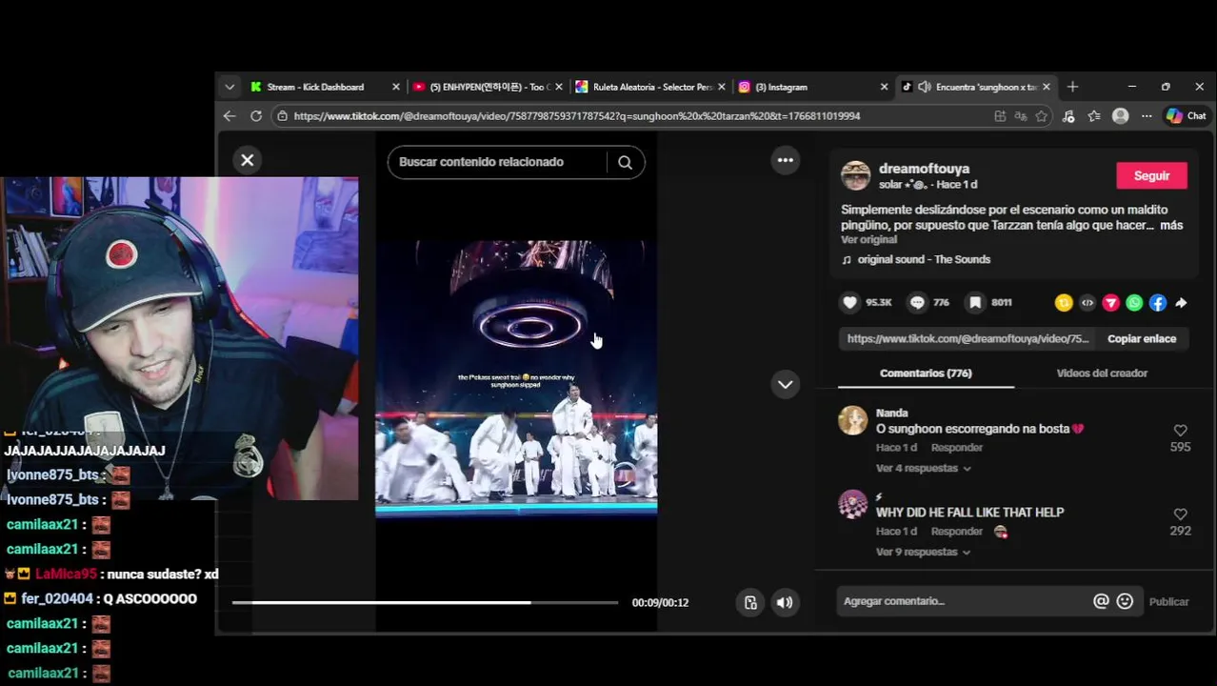Click the @ mention icon
Screen dimensions: 1217x686
click(x=1101, y=601)
